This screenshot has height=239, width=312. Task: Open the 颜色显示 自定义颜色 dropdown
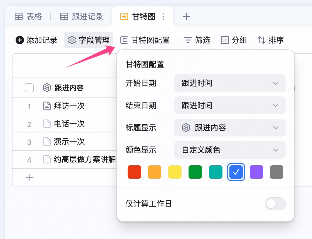(230, 150)
